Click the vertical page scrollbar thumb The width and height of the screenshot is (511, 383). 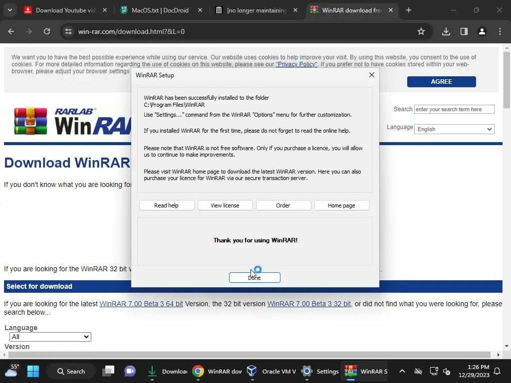point(506,80)
